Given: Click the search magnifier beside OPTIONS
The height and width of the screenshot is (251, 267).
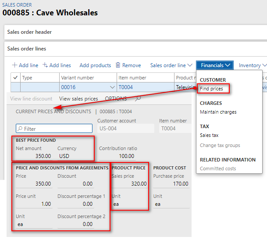Looking at the screenshot, I should point(138,99).
